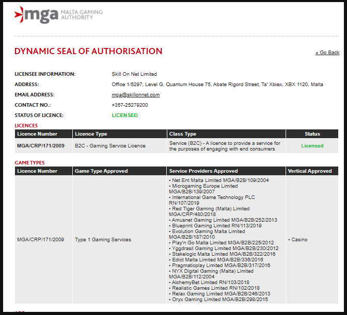Click the STATUS OF LICENCE label
Viewport: 347px width, 315px height.
[x=39, y=115]
